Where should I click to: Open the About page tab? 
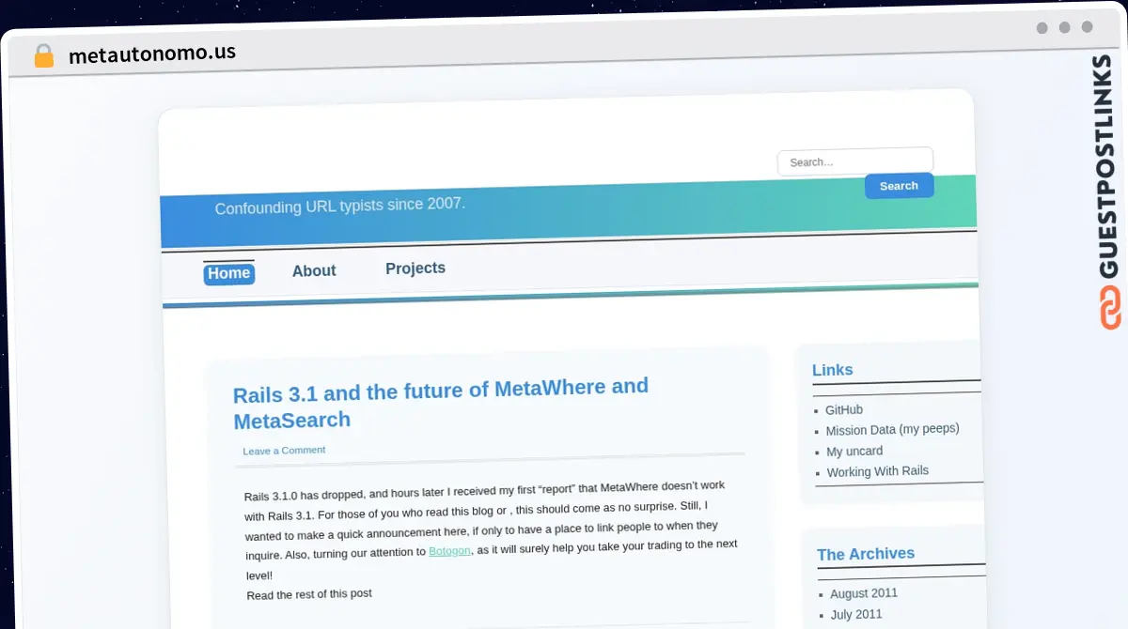tap(314, 270)
